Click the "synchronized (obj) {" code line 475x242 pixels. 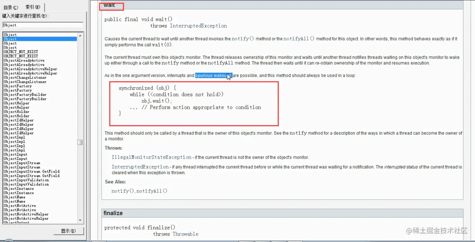(x=147, y=88)
